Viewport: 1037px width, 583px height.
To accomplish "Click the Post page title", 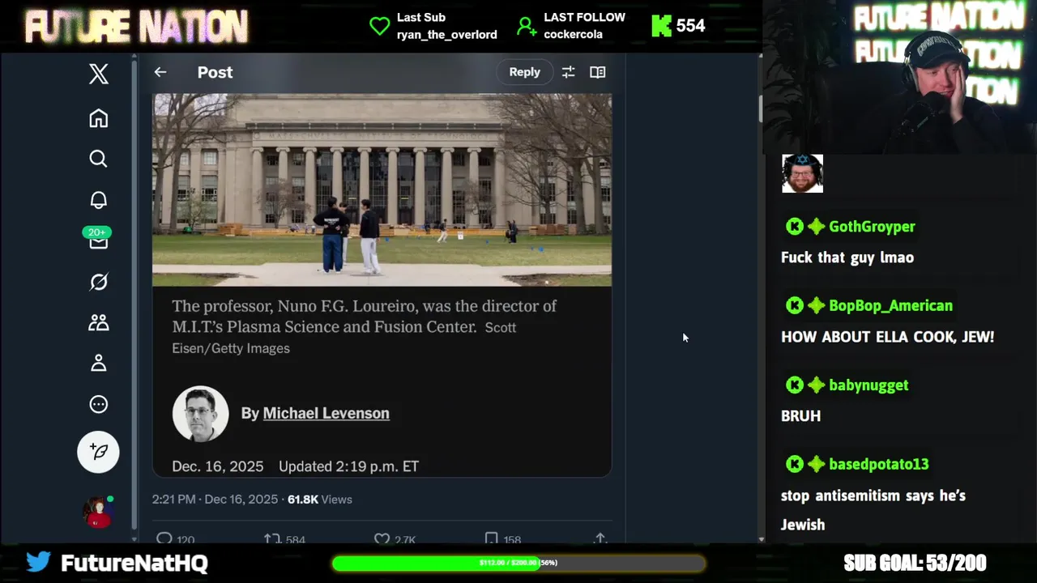I will (215, 72).
